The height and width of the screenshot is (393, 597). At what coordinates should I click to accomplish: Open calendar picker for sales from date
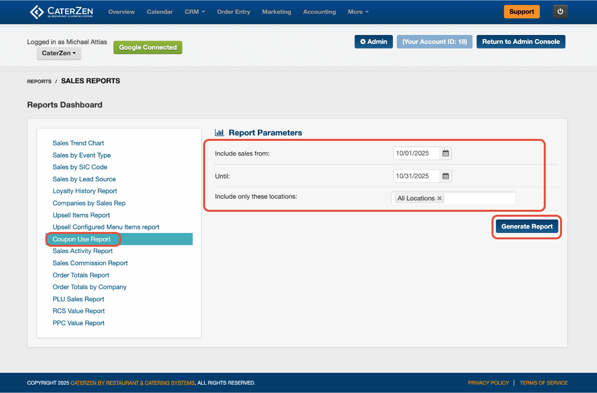(x=446, y=153)
